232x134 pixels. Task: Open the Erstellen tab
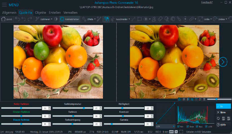[x=55, y=13]
